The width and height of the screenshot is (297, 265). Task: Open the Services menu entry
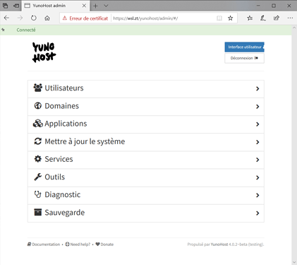point(146,160)
